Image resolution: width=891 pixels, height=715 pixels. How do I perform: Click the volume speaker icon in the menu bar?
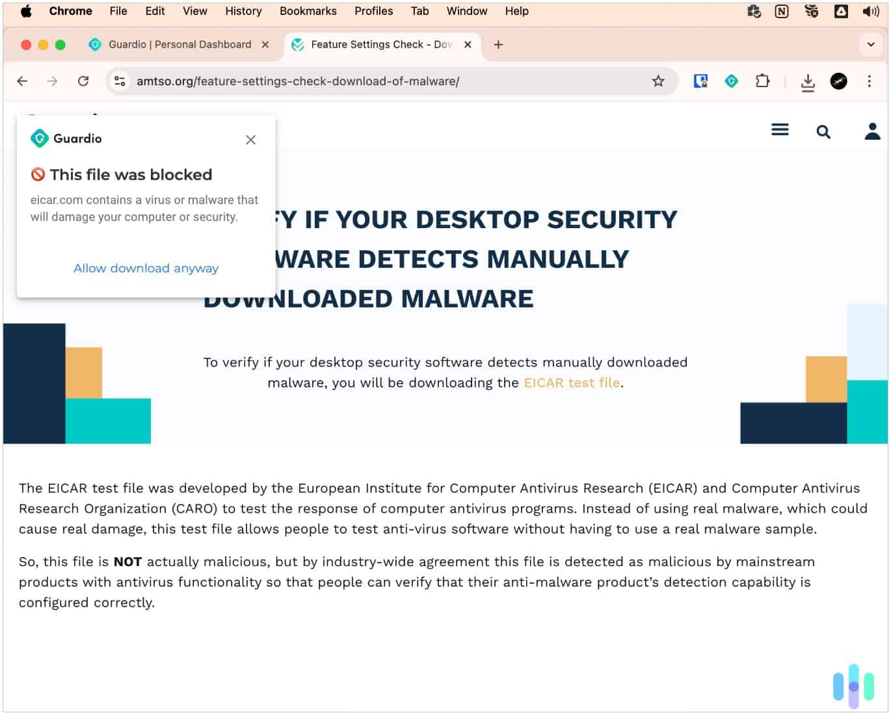870,11
